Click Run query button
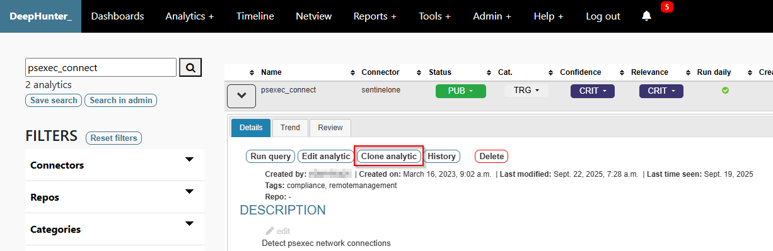 pyautogui.click(x=270, y=156)
